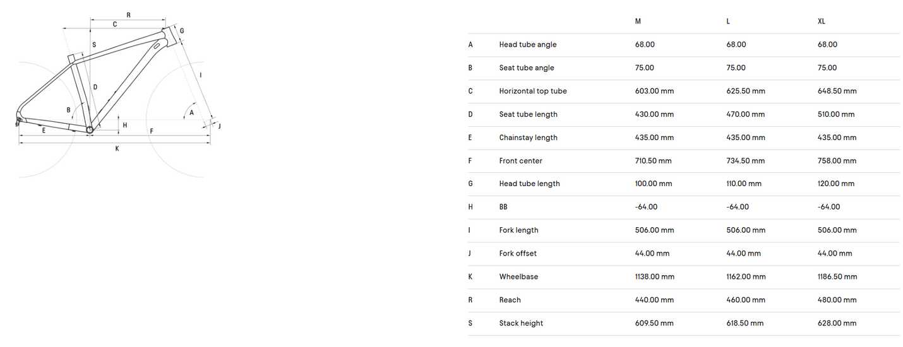Click the R reach marker on frame diagram
Image resolution: width=903 pixels, height=347 pixels.
click(x=129, y=15)
